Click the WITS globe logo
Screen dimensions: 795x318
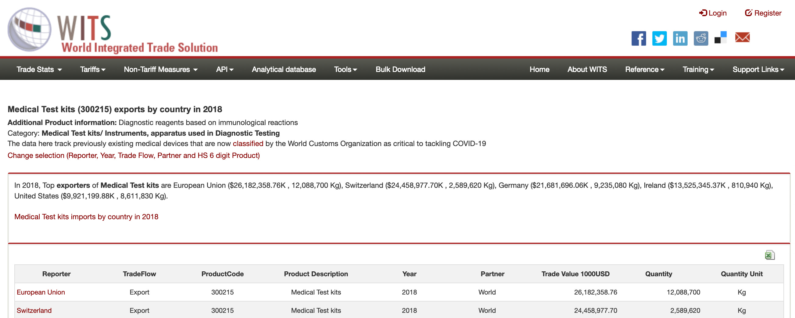(x=29, y=29)
